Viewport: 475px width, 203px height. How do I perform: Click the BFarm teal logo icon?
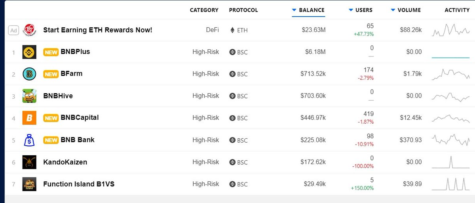click(29, 74)
